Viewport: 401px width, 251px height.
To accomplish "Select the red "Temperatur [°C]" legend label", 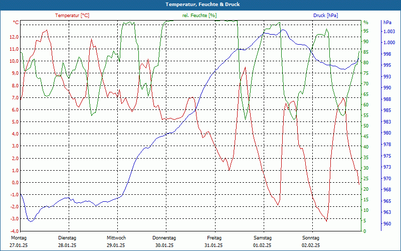I will click(72, 16).
